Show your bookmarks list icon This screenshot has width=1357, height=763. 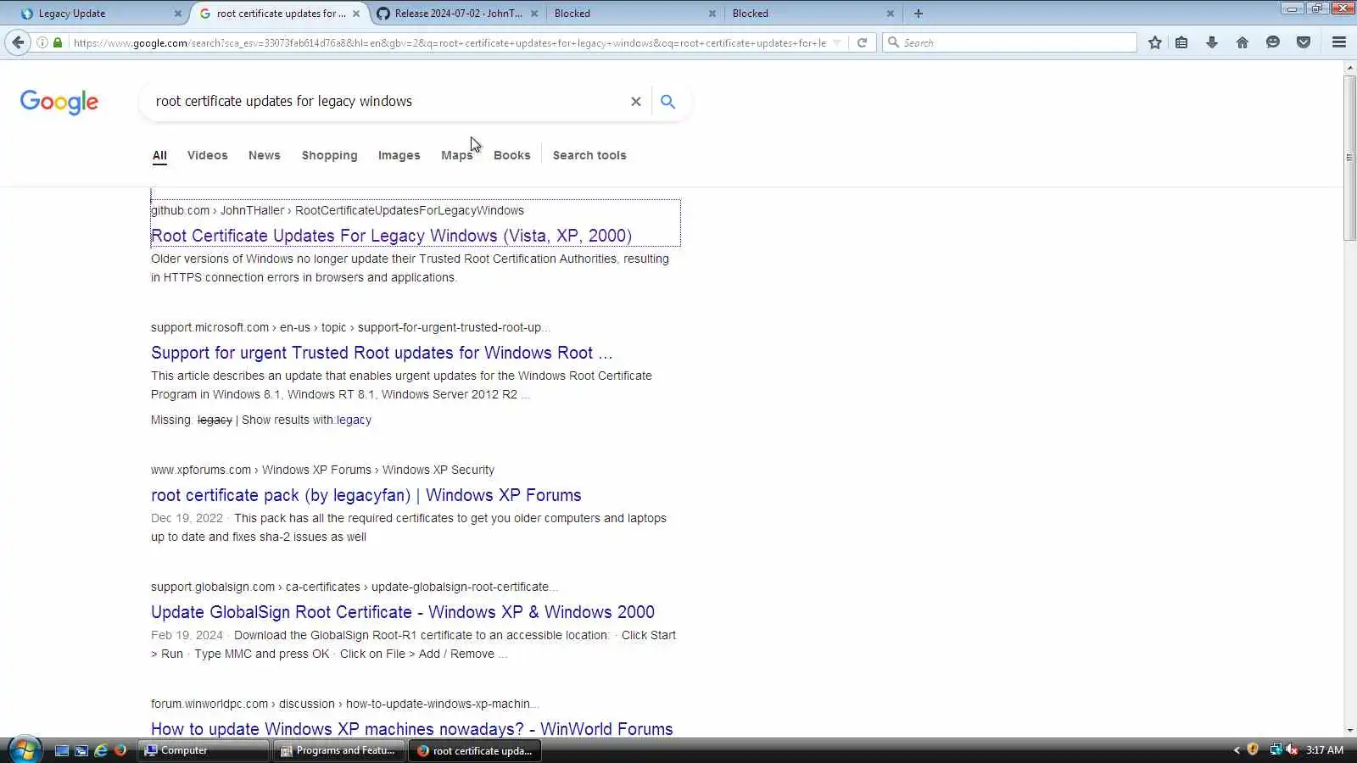pos(1181,42)
